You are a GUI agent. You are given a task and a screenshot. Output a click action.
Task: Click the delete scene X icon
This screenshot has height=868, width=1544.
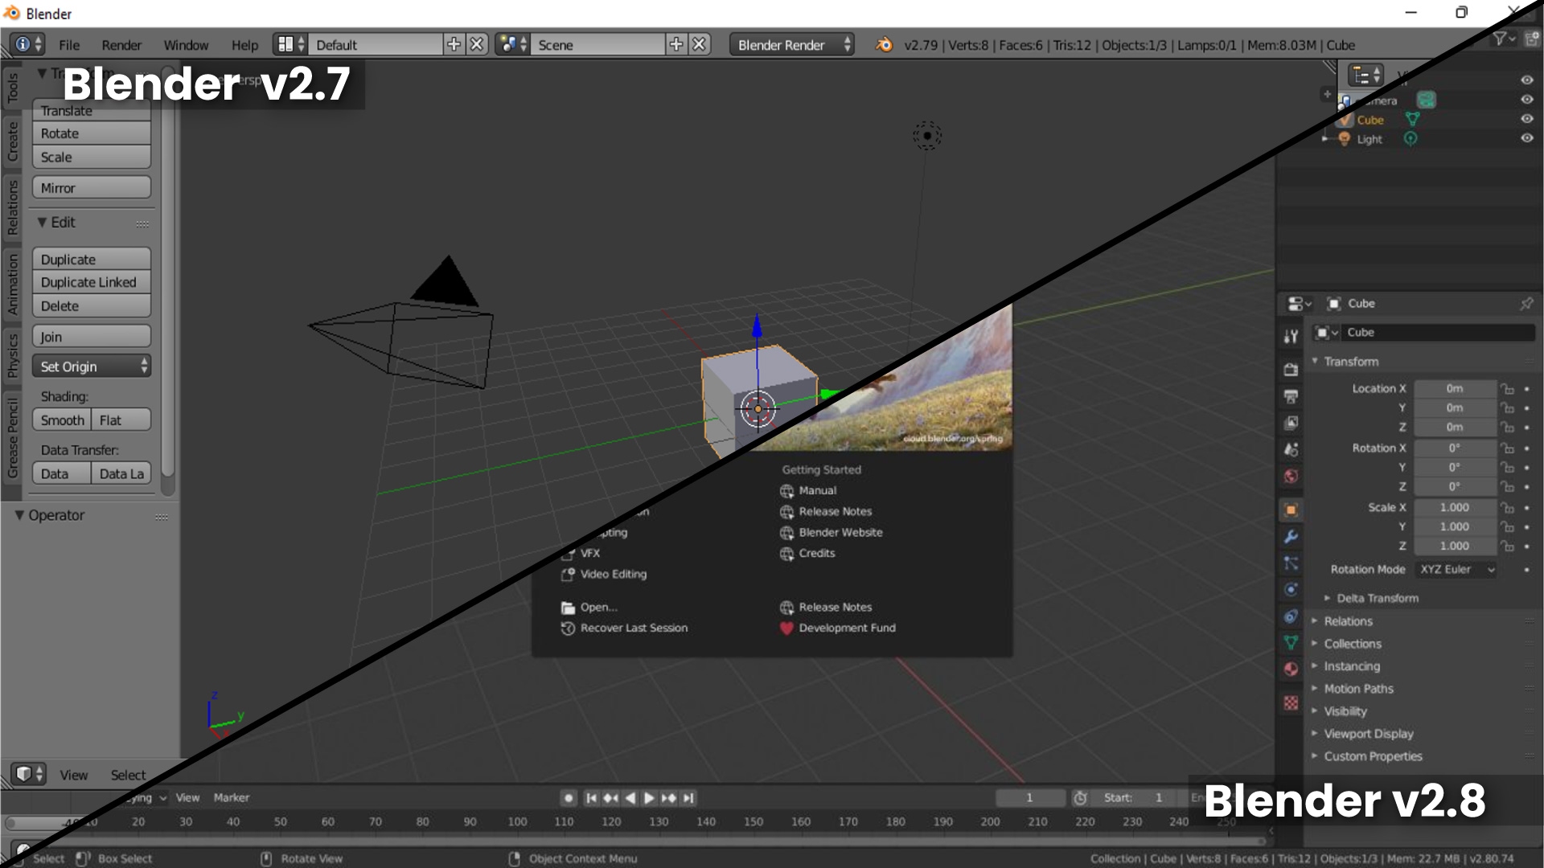coord(699,44)
